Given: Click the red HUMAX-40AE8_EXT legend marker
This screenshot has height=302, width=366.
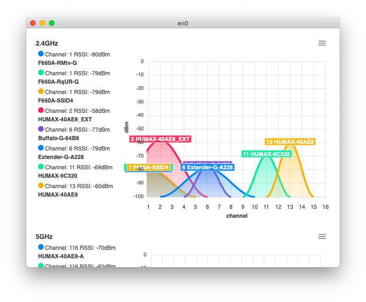Looking at the screenshot, I should click(x=41, y=111).
